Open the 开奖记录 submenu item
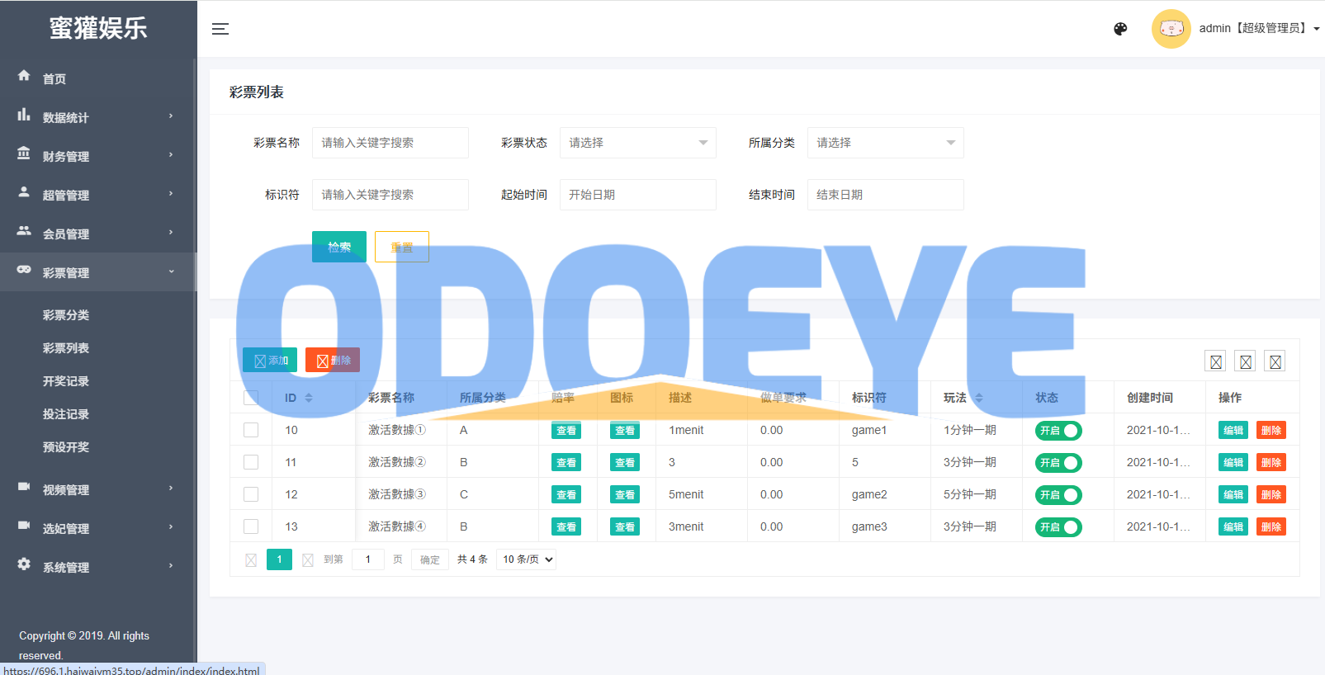The height and width of the screenshot is (675, 1325). (x=66, y=381)
